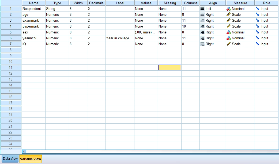Click the Decimals value '2' for IQ
This screenshot has height=164, width=279.
point(96,44)
